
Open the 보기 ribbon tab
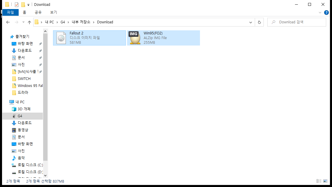pos(54,12)
